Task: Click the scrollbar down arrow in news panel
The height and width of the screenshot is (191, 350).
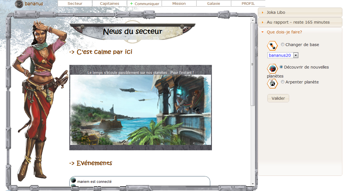Action: point(252,184)
